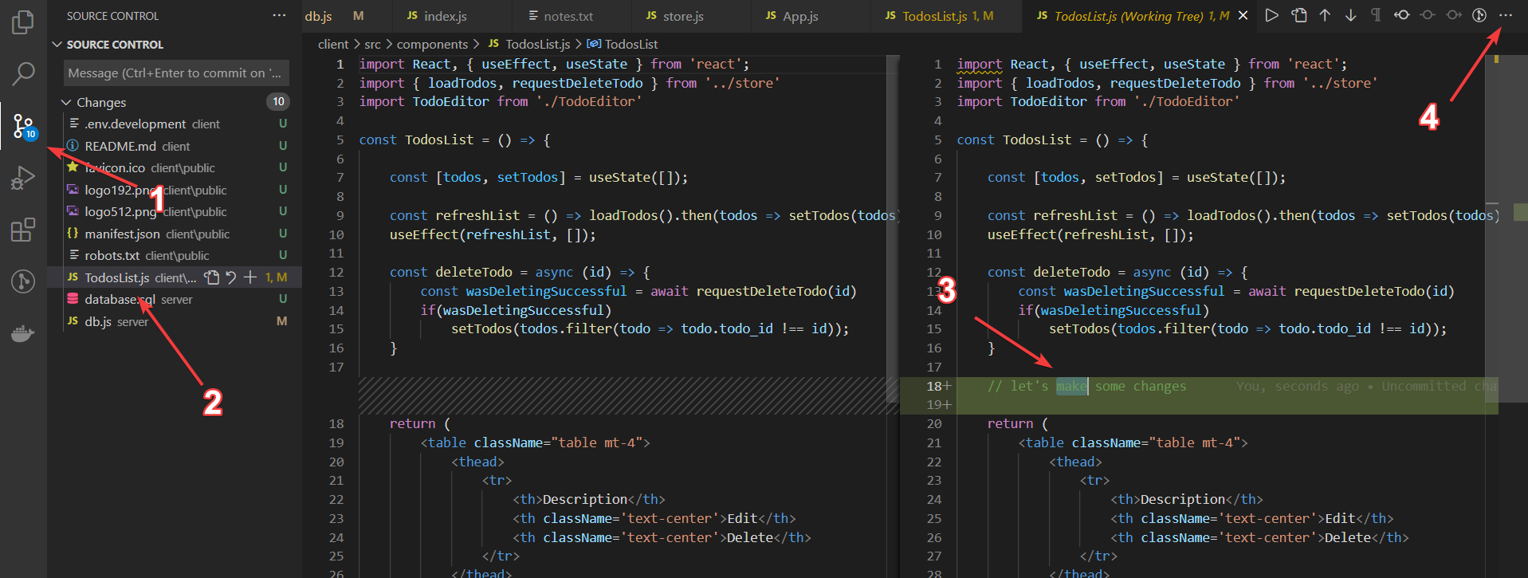The height and width of the screenshot is (578, 1528).
Task: Select logo512.png in changes list
Action: point(175,211)
